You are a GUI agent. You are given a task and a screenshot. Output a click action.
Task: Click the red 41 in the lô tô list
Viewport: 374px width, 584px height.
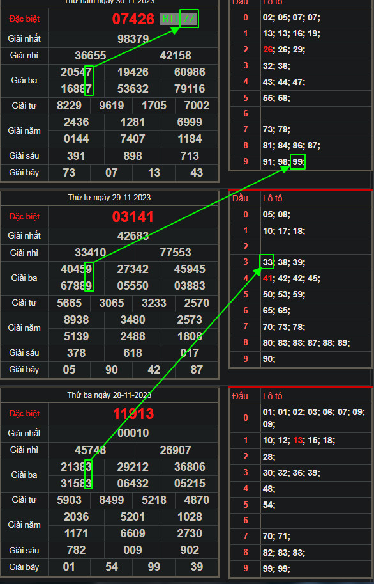[x=267, y=278]
